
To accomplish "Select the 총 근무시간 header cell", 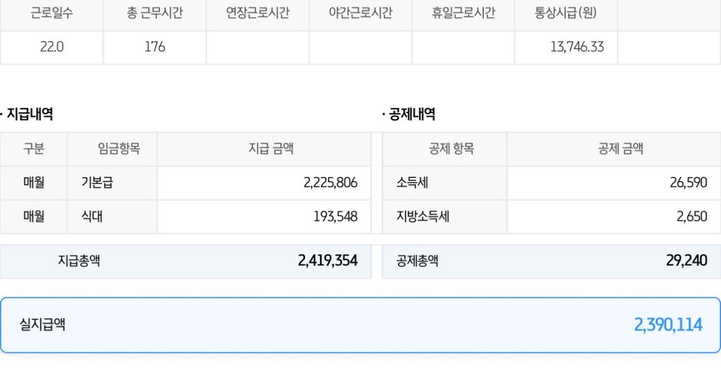I will tap(155, 13).
